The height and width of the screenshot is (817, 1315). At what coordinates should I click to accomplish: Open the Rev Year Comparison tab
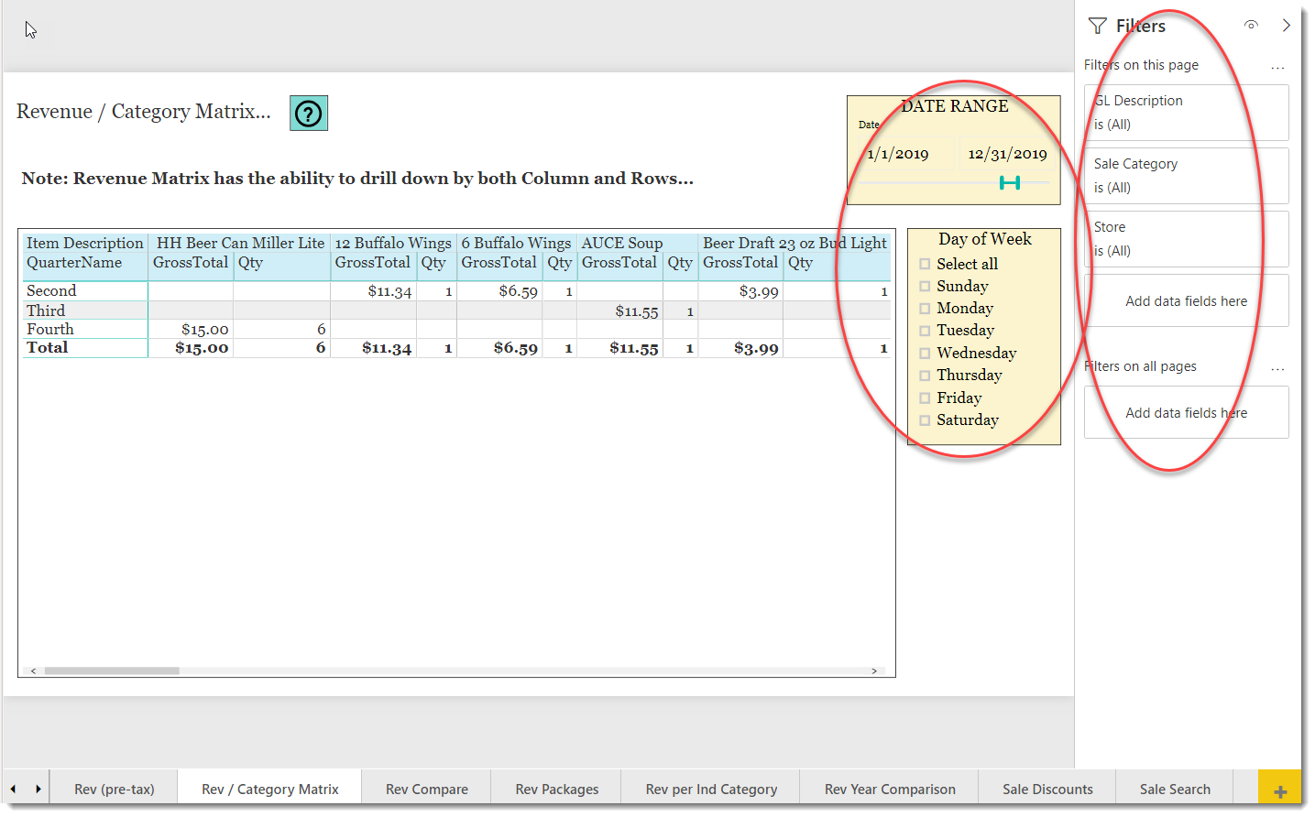tap(890, 789)
